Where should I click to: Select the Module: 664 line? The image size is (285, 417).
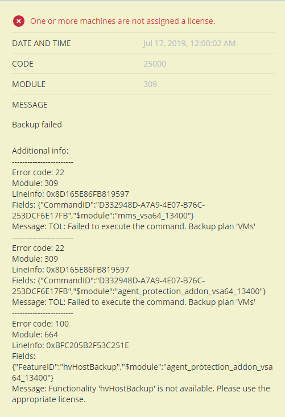click(35, 335)
